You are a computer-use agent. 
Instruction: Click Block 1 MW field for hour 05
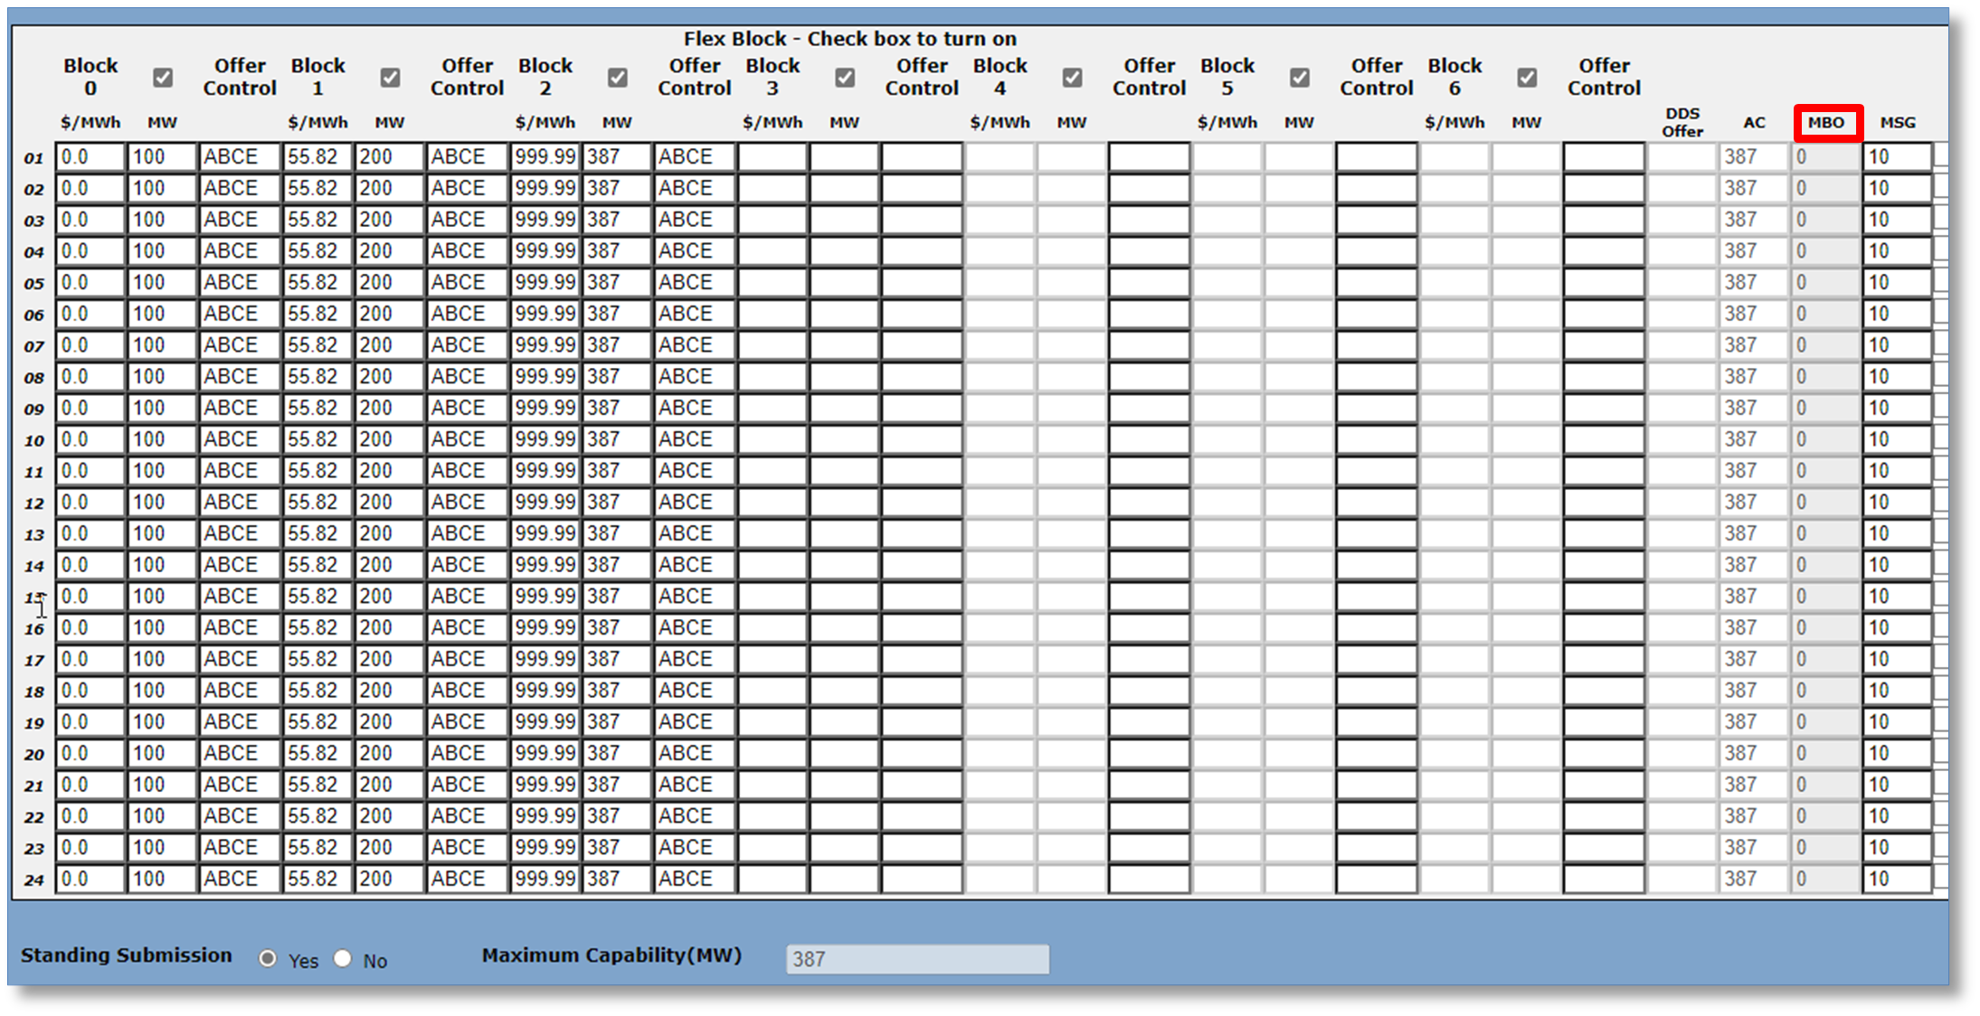click(x=389, y=283)
